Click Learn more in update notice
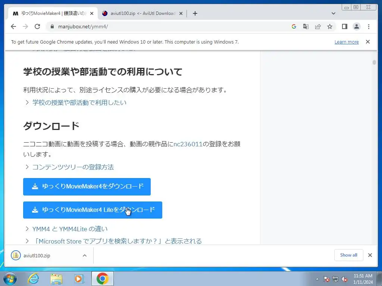 347,42
